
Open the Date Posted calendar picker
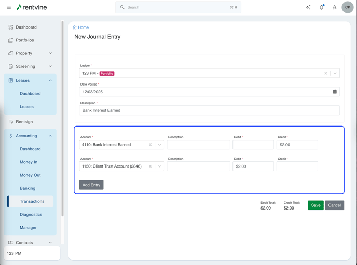[335, 92]
